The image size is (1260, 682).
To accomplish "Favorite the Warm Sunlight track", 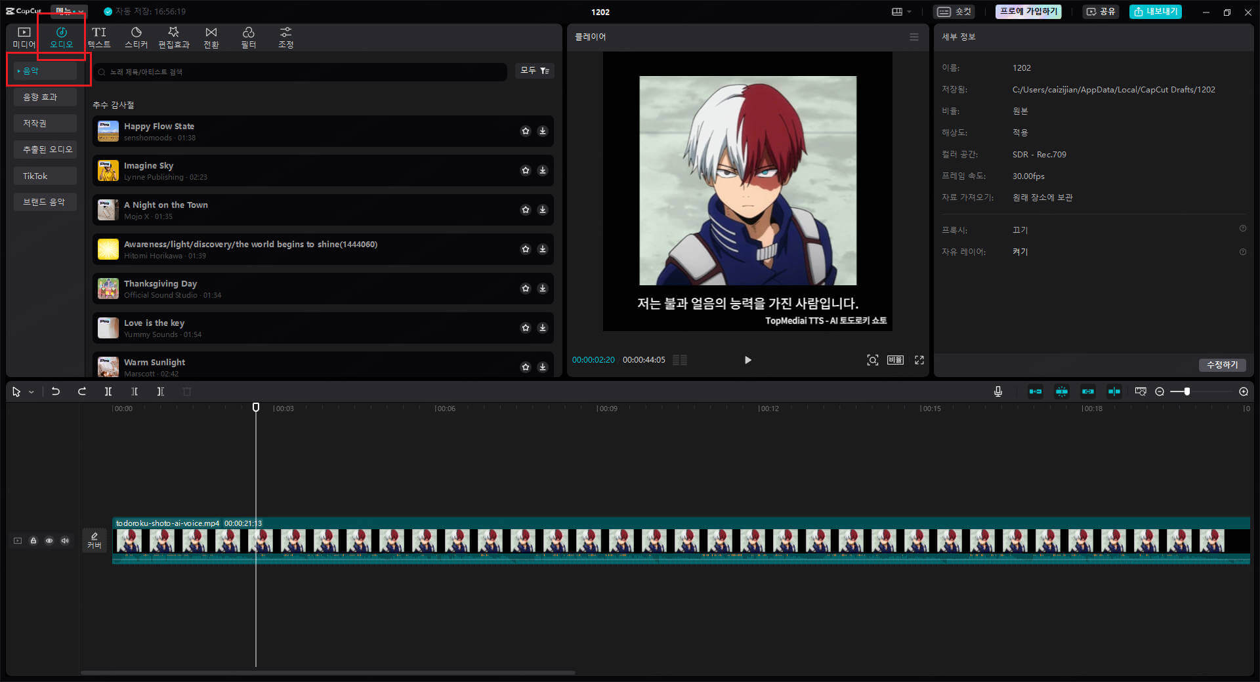I will coord(526,367).
